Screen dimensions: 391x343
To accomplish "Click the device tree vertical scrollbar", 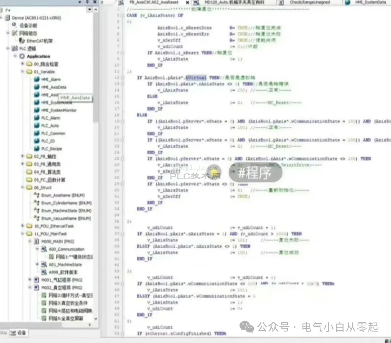I will point(96,67).
